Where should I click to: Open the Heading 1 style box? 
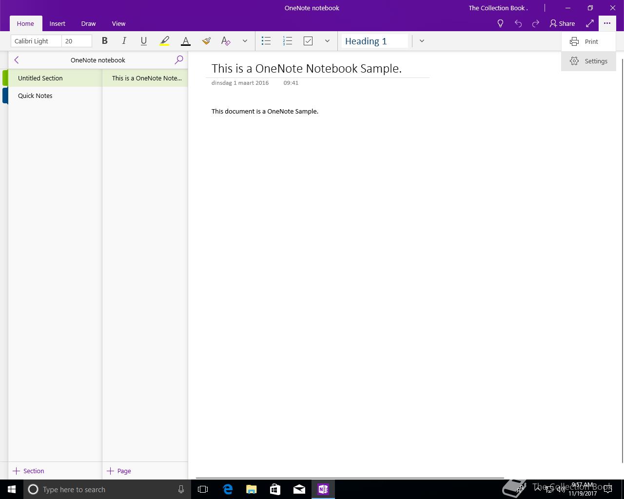pyautogui.click(x=374, y=41)
